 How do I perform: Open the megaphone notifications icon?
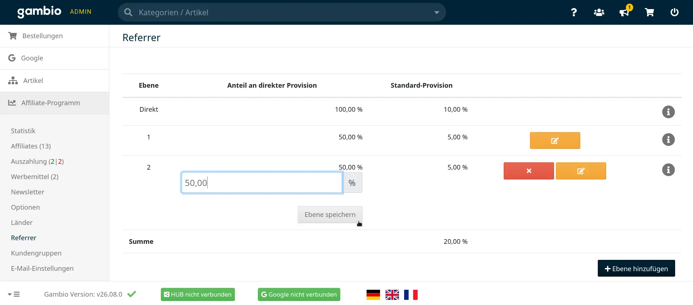pos(624,12)
